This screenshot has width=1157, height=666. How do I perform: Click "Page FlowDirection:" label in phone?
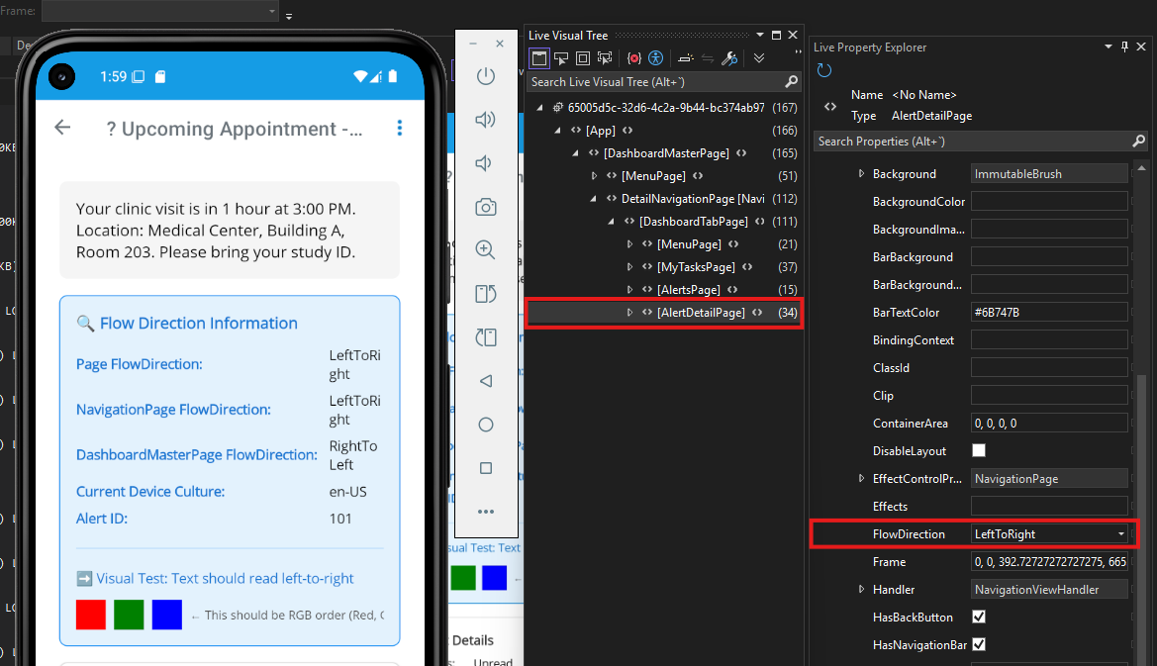(139, 364)
